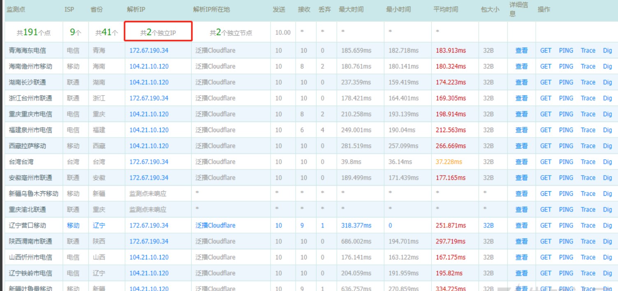Sort by 最小时间 column header
This screenshot has width=618, height=291.
398,9
